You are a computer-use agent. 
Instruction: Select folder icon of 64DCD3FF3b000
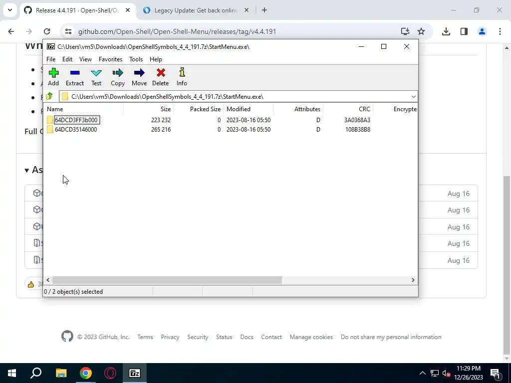pos(50,120)
